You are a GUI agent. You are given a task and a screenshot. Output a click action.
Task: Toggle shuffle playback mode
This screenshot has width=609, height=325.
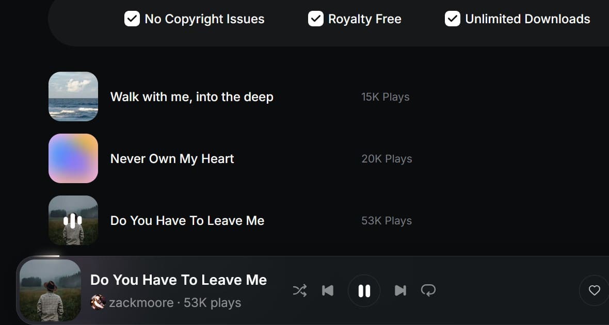click(x=299, y=291)
